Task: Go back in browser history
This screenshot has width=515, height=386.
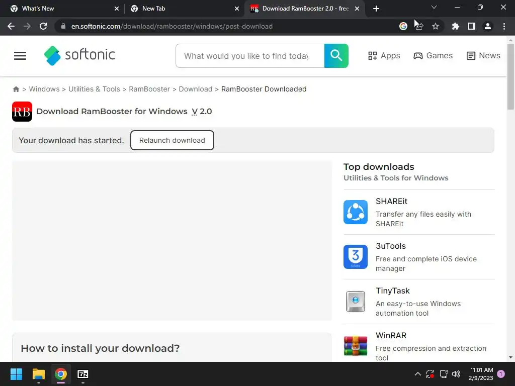Action: coord(11,26)
